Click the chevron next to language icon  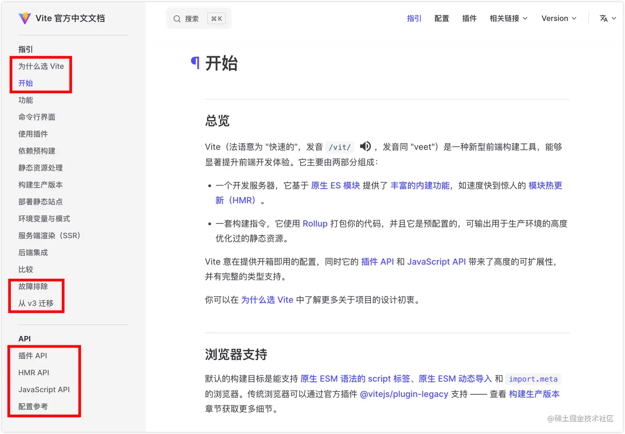(x=614, y=18)
